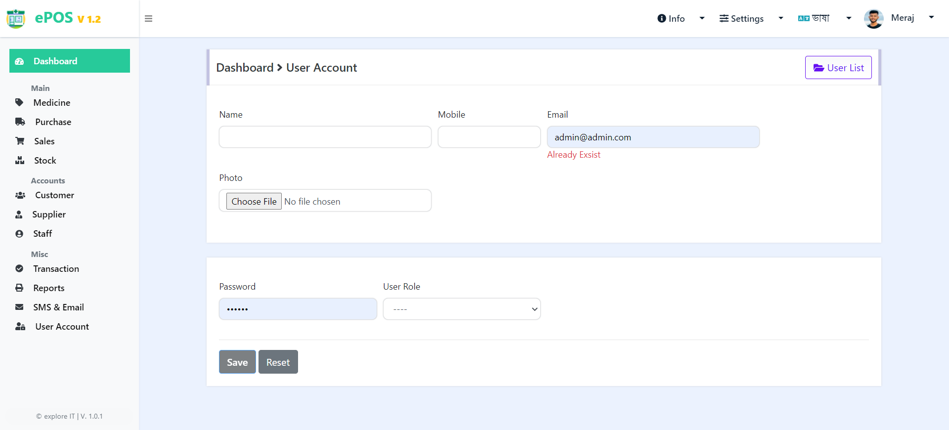
Task: Click Meraj's profile avatar
Action: 873,19
